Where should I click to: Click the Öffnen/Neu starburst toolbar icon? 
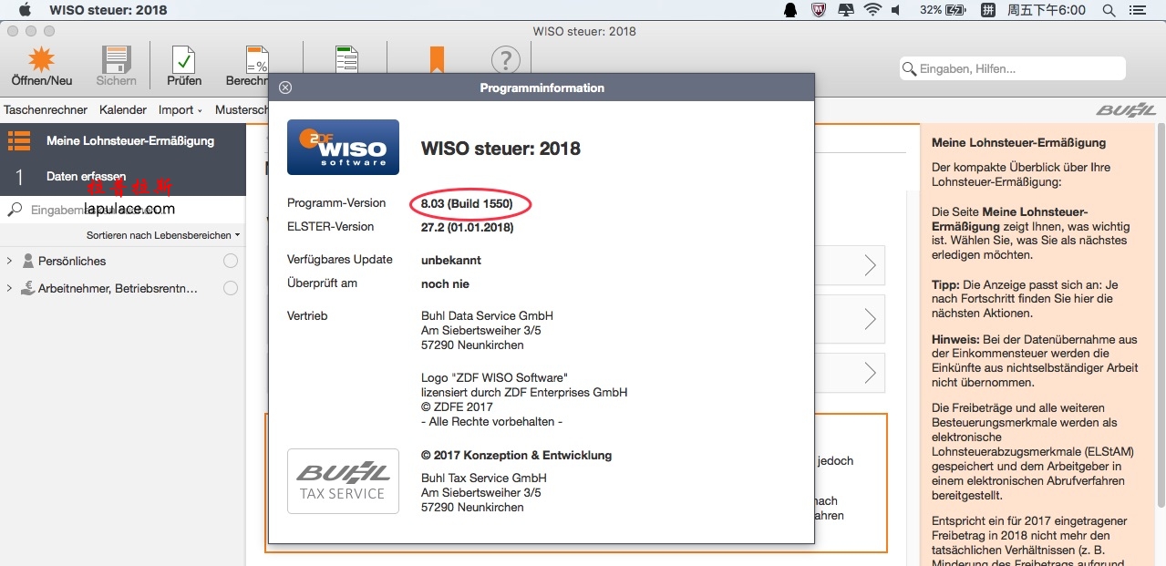point(41,59)
